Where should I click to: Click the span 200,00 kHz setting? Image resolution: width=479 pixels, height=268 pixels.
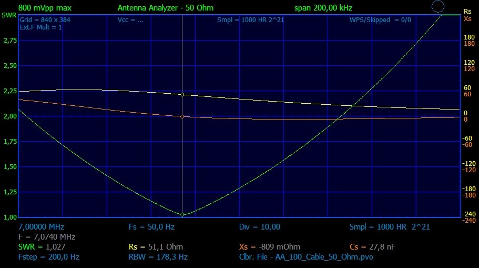(x=323, y=8)
